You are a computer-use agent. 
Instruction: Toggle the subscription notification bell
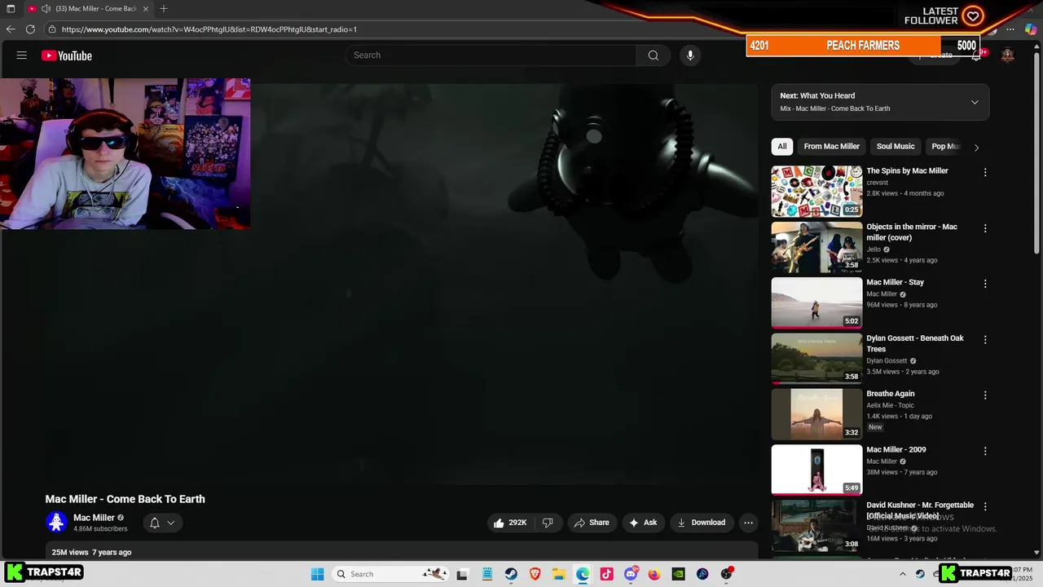click(x=155, y=523)
